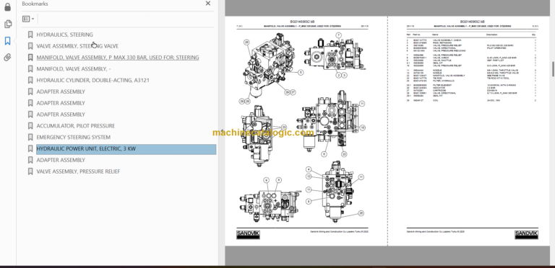Open the VALVE ASSEMBLY, STEERING VALVE bookmark
The image size is (555, 268).
click(77, 46)
